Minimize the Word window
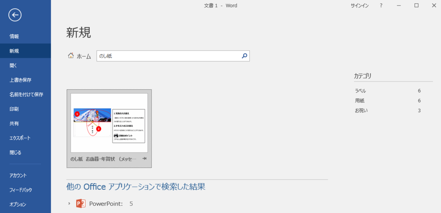The height and width of the screenshot is (213, 441). [x=398, y=5]
